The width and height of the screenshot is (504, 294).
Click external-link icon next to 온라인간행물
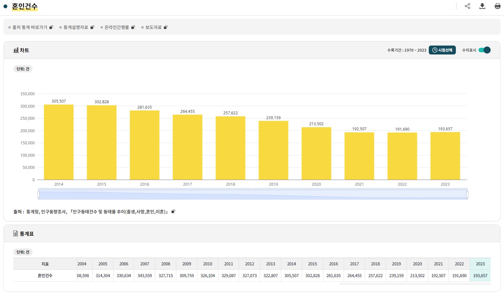[x=133, y=27]
